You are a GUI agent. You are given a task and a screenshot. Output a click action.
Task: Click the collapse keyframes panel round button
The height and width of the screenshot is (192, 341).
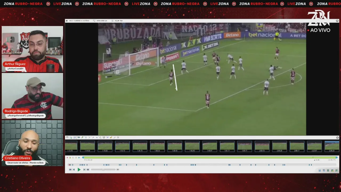[x=337, y=138]
